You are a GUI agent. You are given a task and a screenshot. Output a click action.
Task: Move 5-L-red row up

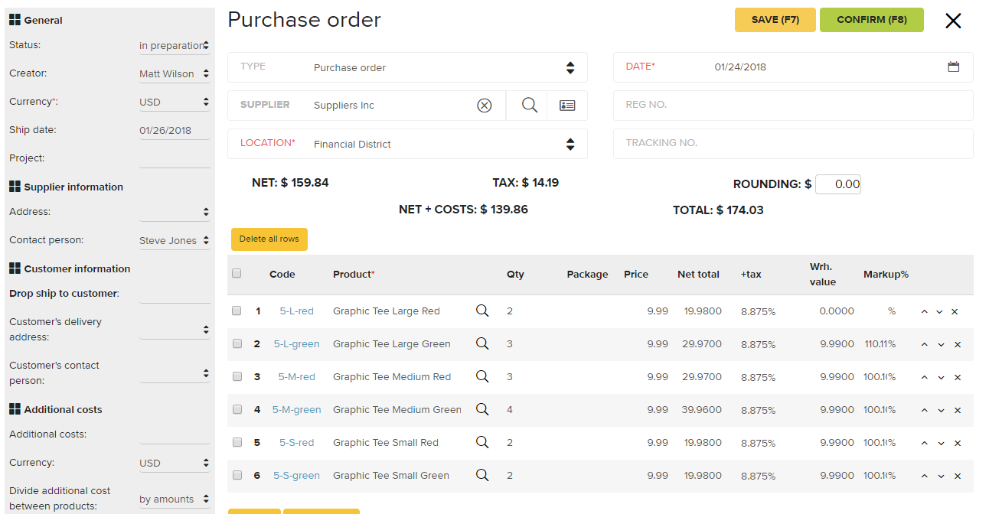924,312
